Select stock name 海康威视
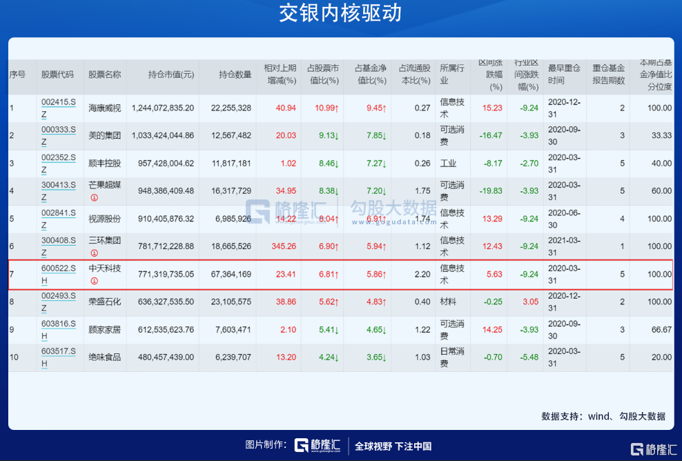This screenshot has height=461, width=682. (104, 108)
